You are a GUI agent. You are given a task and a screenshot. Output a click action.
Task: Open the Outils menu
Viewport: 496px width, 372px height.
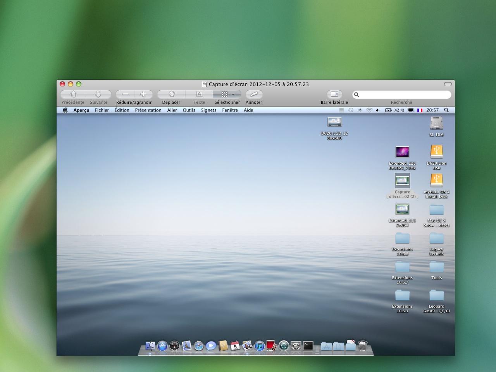point(189,110)
